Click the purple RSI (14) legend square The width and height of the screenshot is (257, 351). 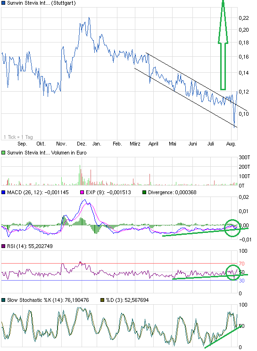pos(3,246)
